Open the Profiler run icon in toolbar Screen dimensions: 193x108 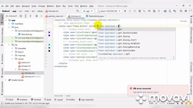tap(149, 11)
